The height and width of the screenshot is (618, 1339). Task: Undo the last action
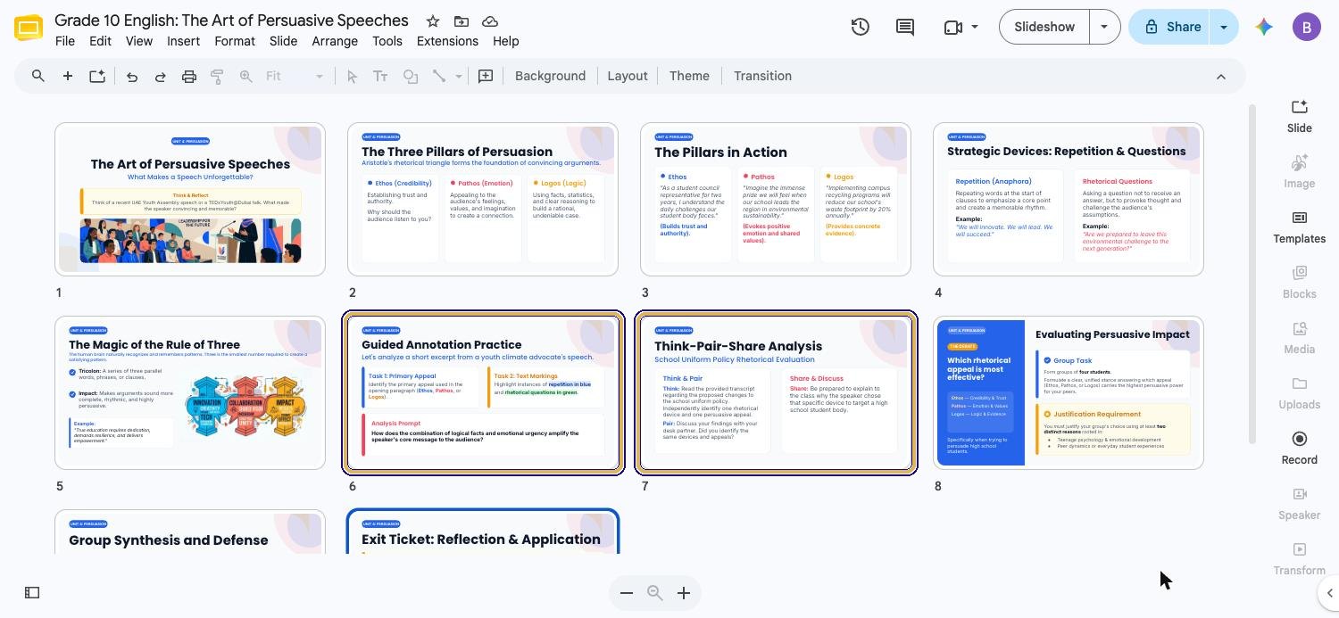[132, 76]
